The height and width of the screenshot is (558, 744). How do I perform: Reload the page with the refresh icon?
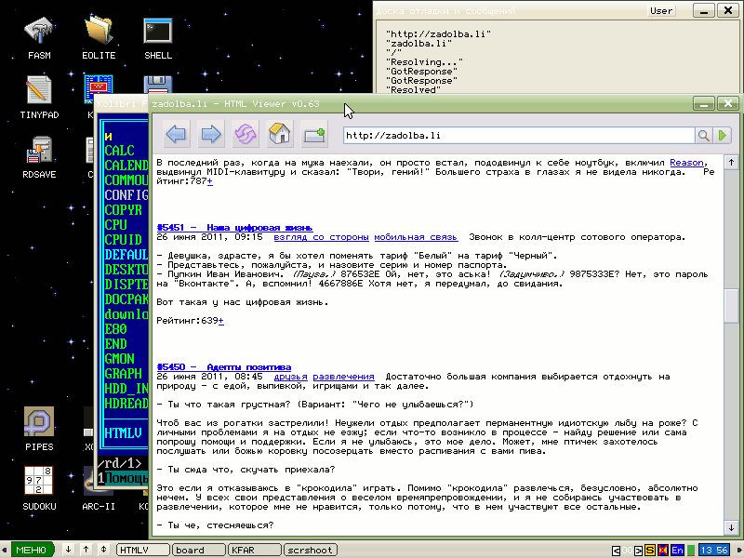point(244,136)
